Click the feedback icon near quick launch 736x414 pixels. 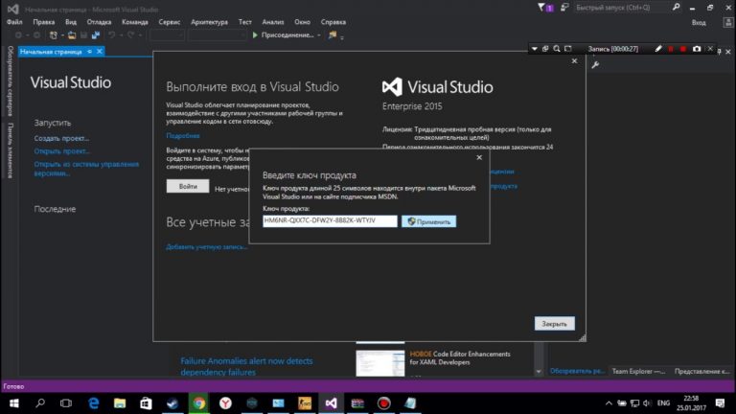pos(564,8)
